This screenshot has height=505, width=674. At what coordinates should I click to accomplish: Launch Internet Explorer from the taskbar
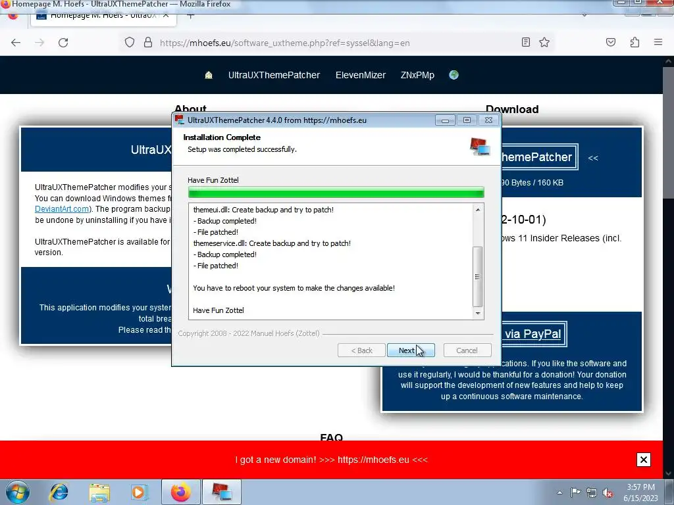click(59, 492)
